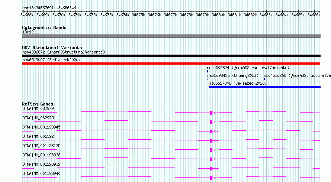
Task: Click the magenta exon block of NM_001128175
Action: [211, 150]
